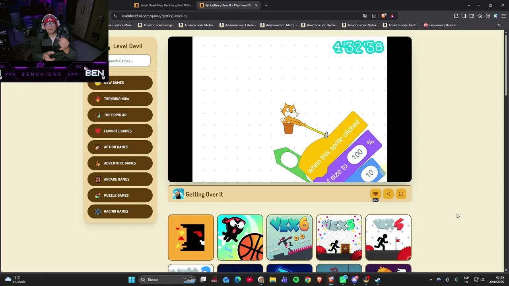This screenshot has height=286, width=509.
Task: Open the VEX 5 game thumbnail
Action: click(339, 238)
